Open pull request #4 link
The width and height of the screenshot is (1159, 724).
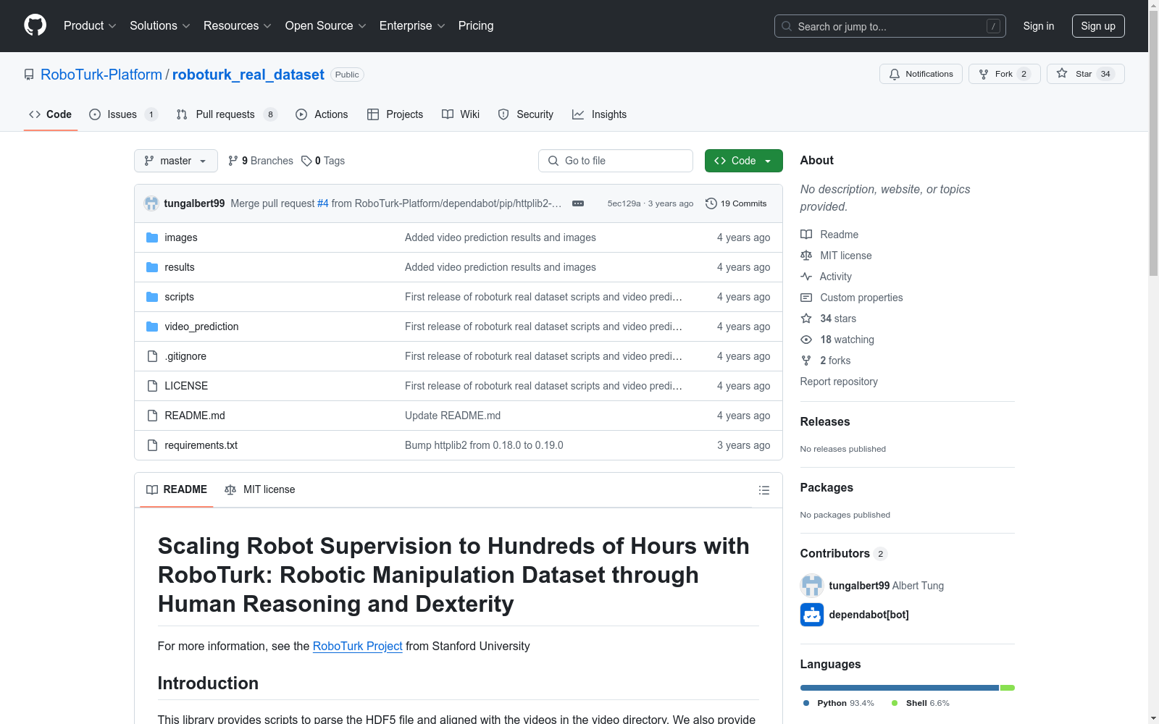tap(323, 203)
